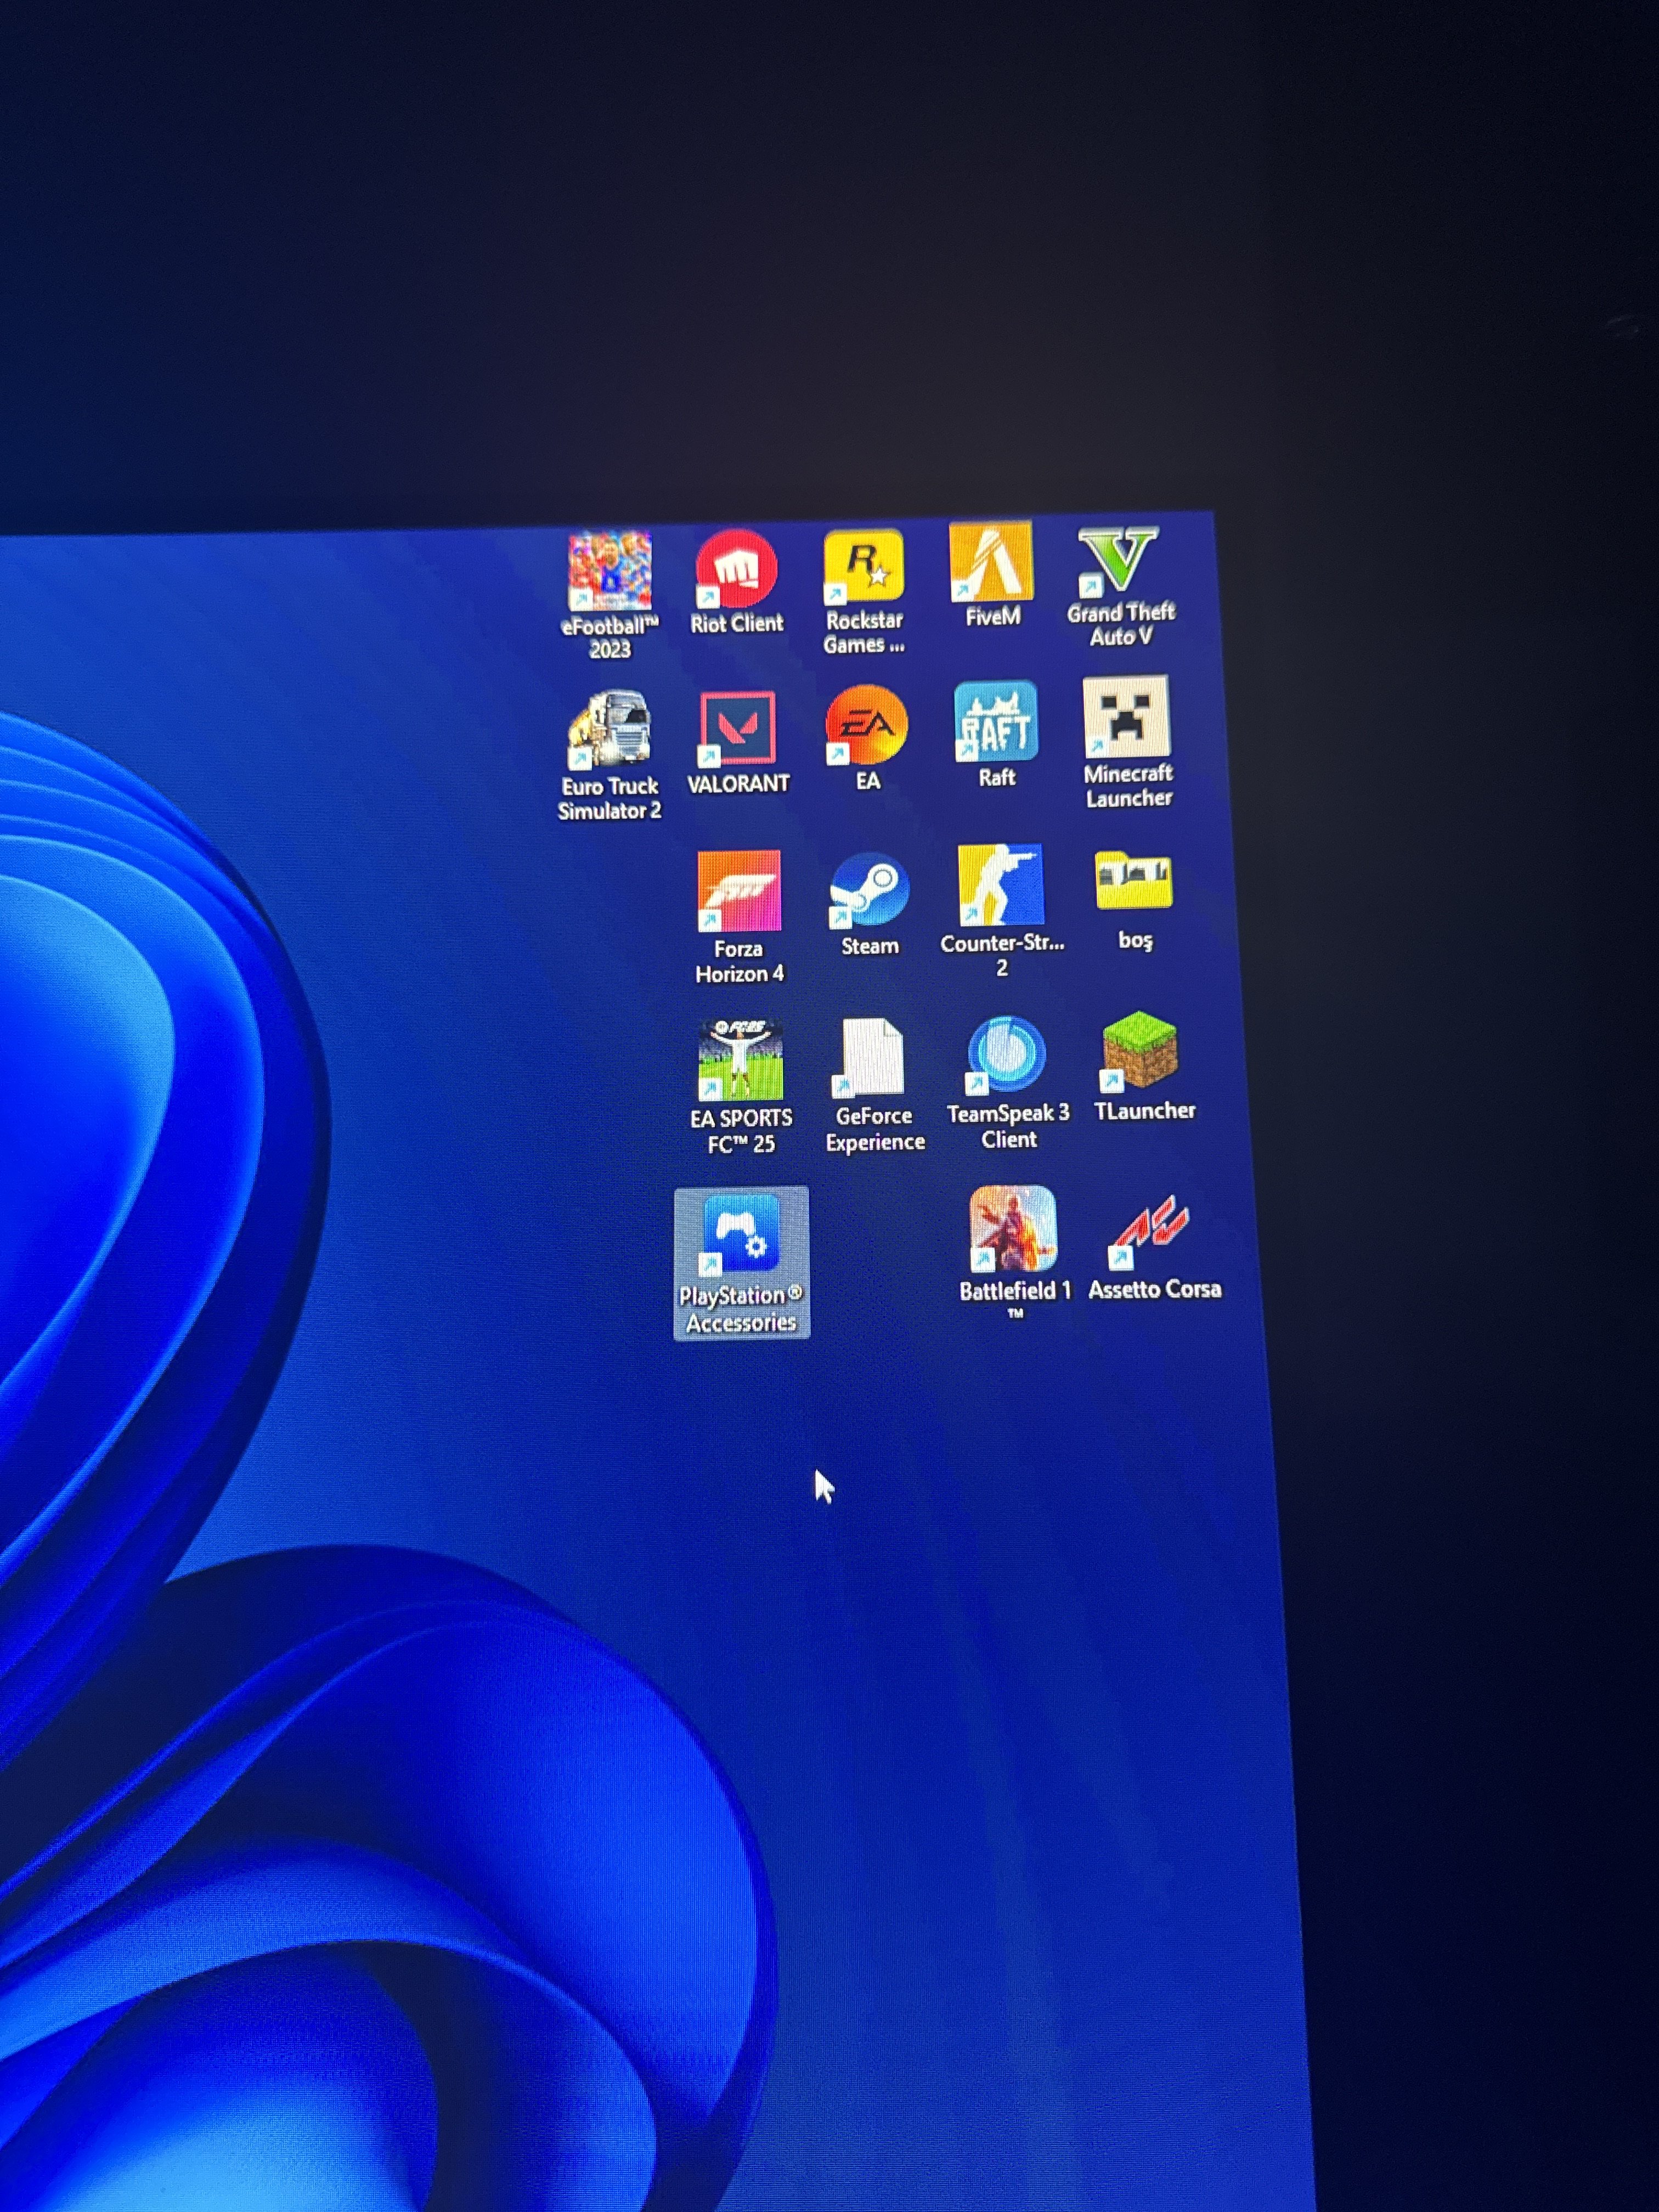Screen dimensions: 1659x2212
Task: Select the TeamSpeak 3 Client icon
Action: click(1007, 1055)
